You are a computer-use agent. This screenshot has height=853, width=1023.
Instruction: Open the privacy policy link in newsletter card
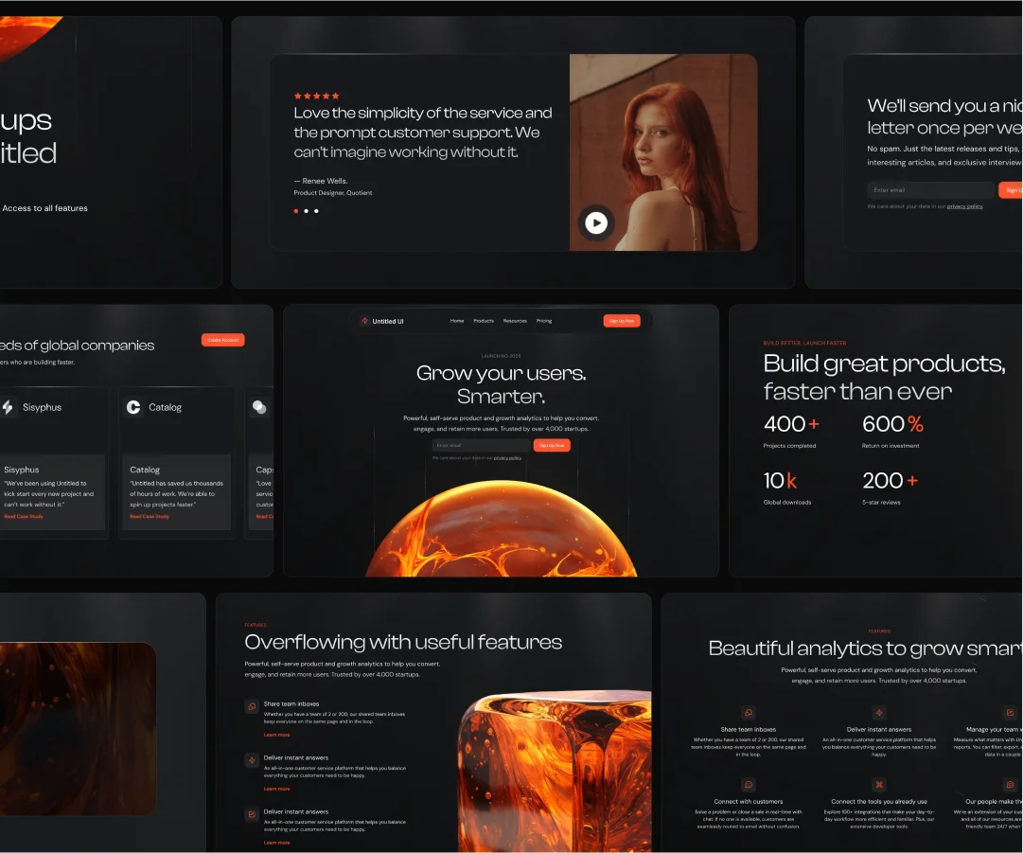point(964,206)
